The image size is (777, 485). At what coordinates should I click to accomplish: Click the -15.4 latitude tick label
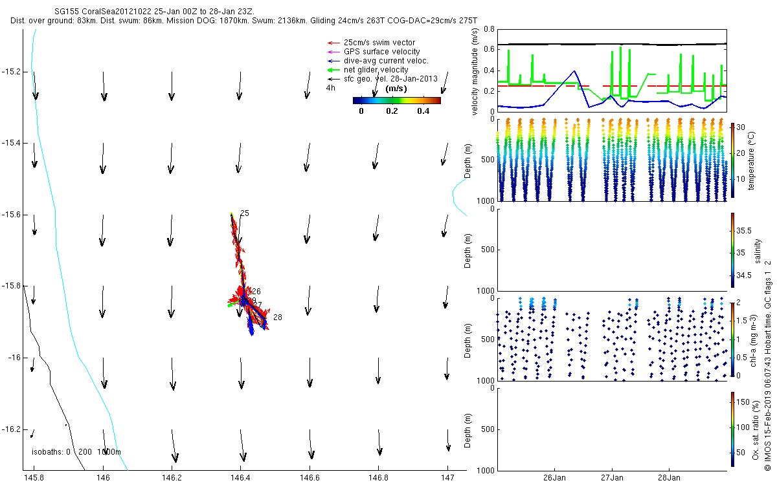click(x=12, y=143)
